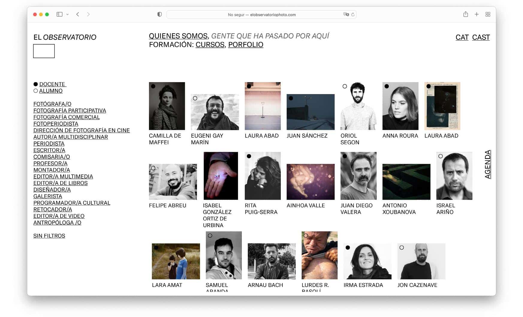
Task: Open Rita Puig-Serra's portrait thumbnail
Action: [263, 176]
